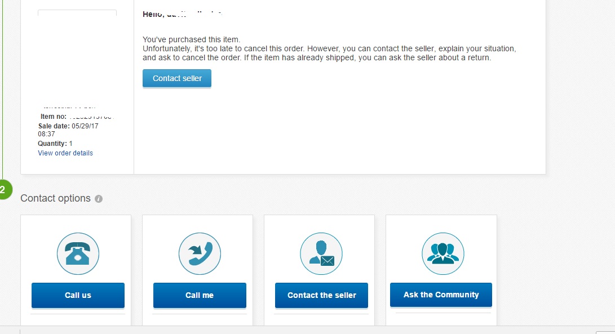Click the light blue Contact seller button
Screen dimensions: 615x334
pyautogui.click(x=177, y=78)
